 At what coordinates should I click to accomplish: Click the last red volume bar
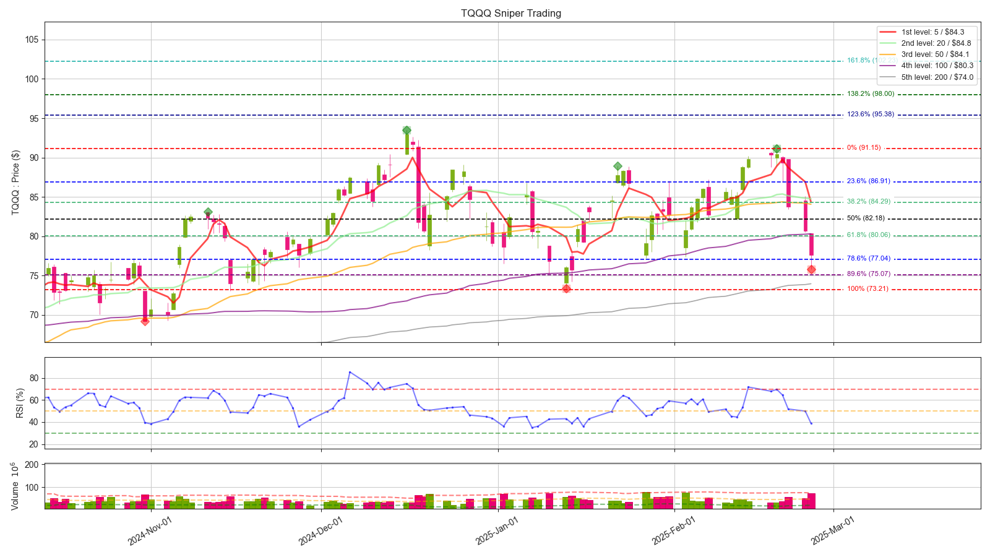tap(811, 501)
